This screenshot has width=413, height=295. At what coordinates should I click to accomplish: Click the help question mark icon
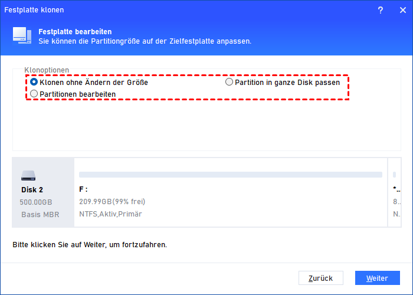click(381, 10)
